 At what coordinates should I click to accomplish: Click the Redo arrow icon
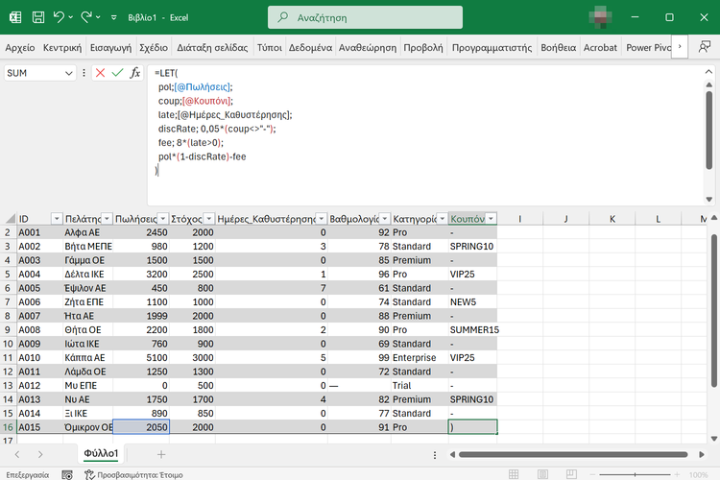click(x=87, y=17)
